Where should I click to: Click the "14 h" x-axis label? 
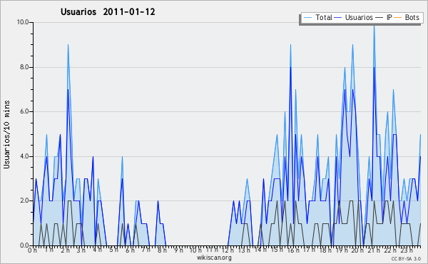(x=260, y=250)
